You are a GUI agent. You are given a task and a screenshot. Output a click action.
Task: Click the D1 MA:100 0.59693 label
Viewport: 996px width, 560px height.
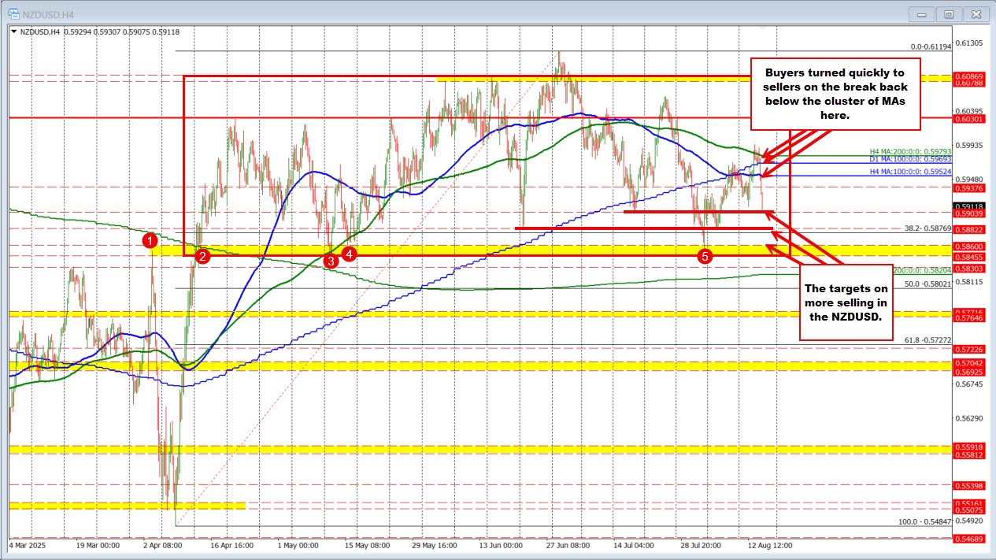click(908, 160)
